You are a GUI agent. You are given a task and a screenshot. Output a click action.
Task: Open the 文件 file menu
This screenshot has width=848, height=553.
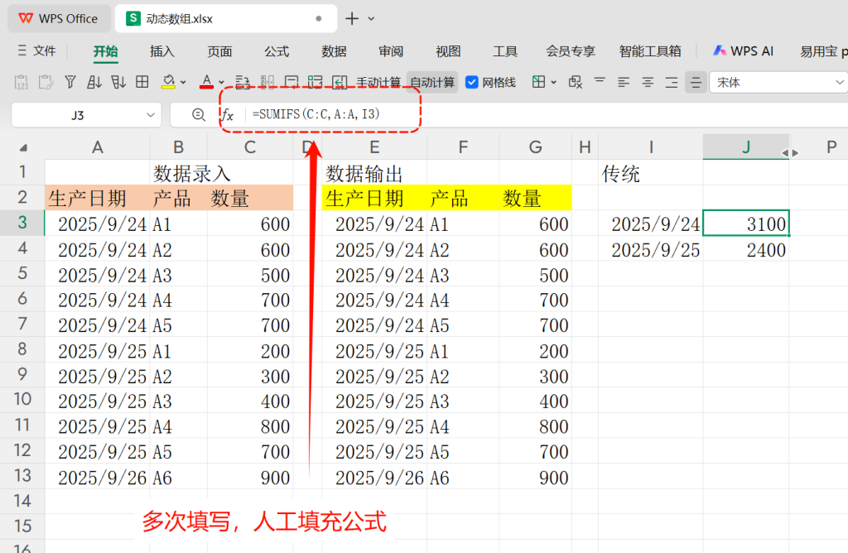point(36,50)
